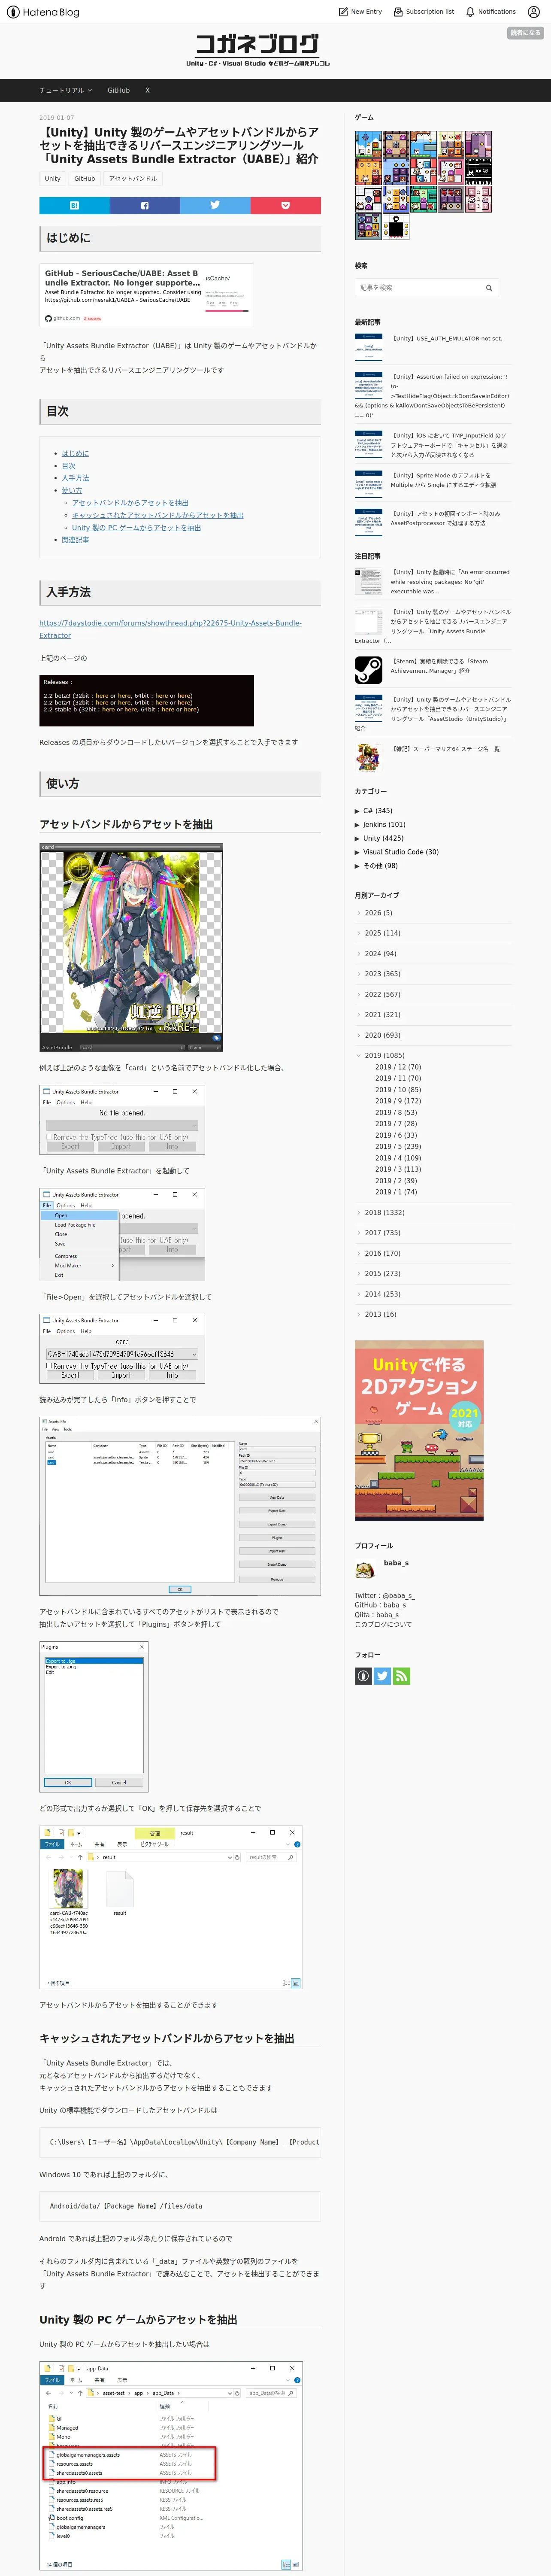Open the Unity (4425) category

(x=383, y=838)
